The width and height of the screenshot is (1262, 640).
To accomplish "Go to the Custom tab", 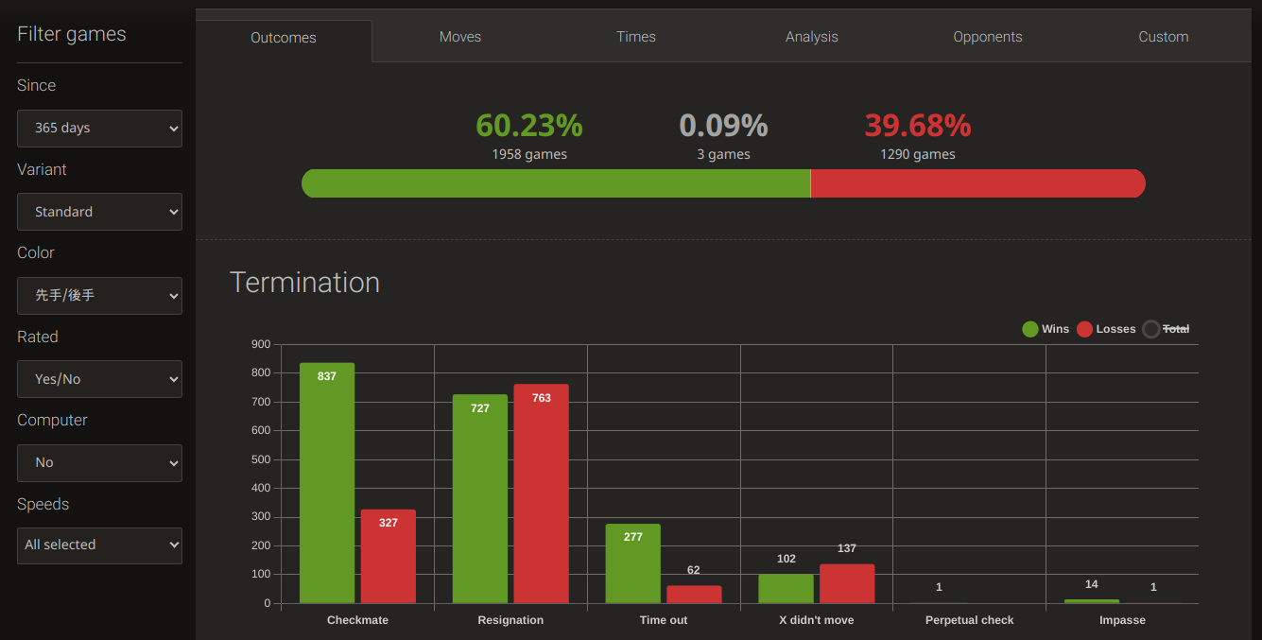I will coord(1164,37).
